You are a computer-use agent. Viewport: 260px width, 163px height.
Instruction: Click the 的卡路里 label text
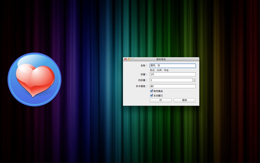tap(141, 86)
